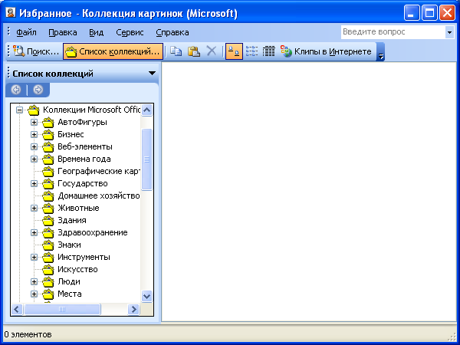Collapse the Коллекции Microsoft Office node
The width and height of the screenshot is (460, 345).
click(x=19, y=110)
